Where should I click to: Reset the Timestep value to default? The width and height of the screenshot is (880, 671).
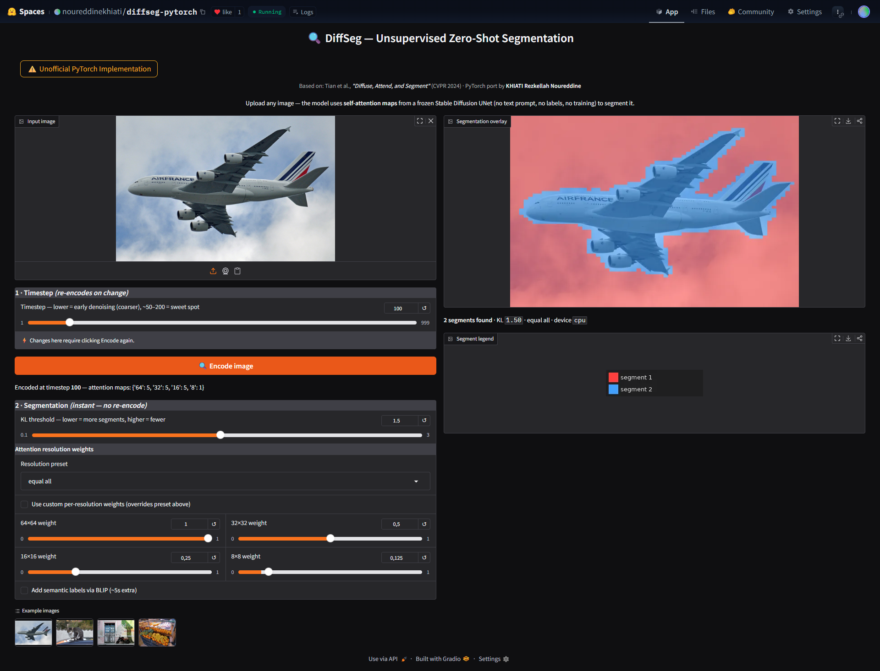424,308
